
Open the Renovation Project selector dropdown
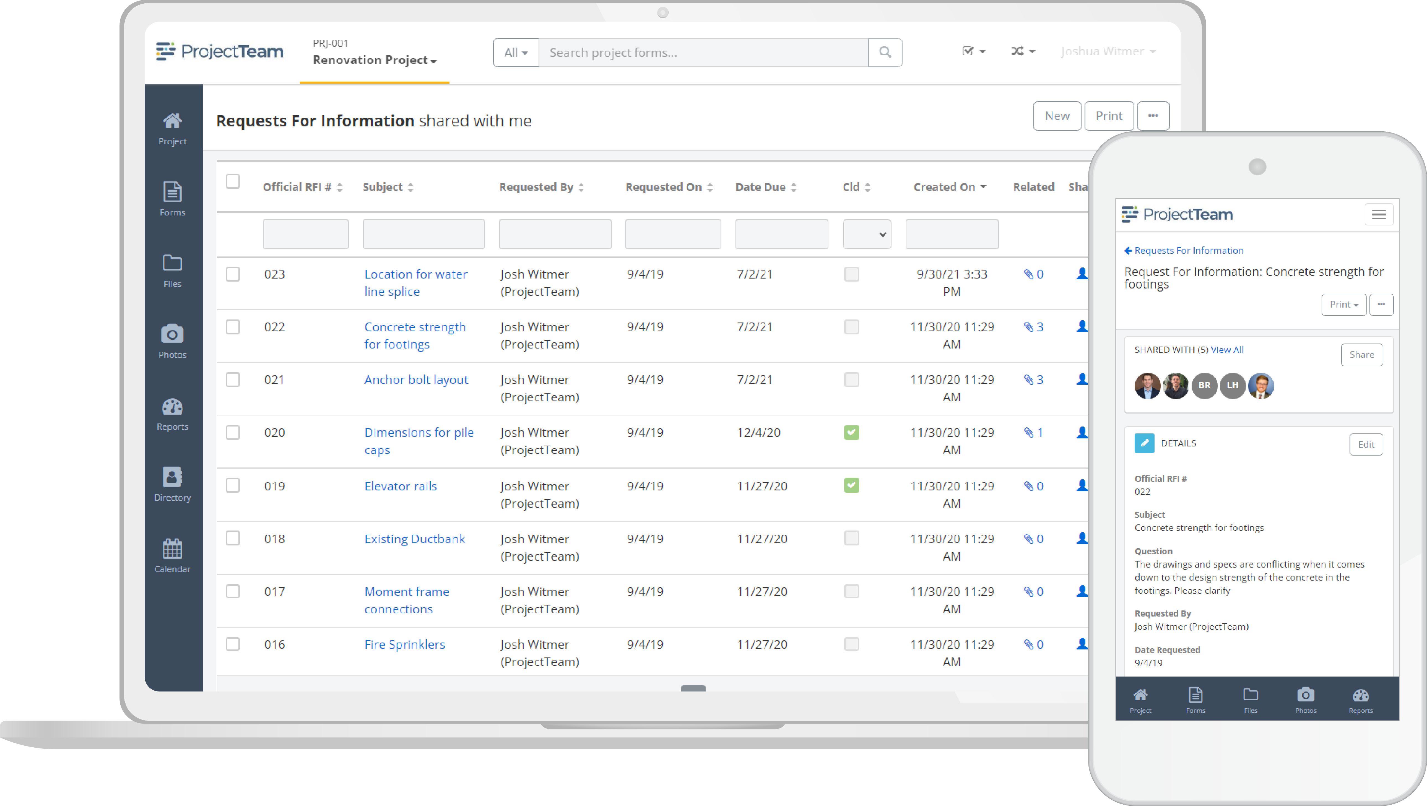click(375, 60)
